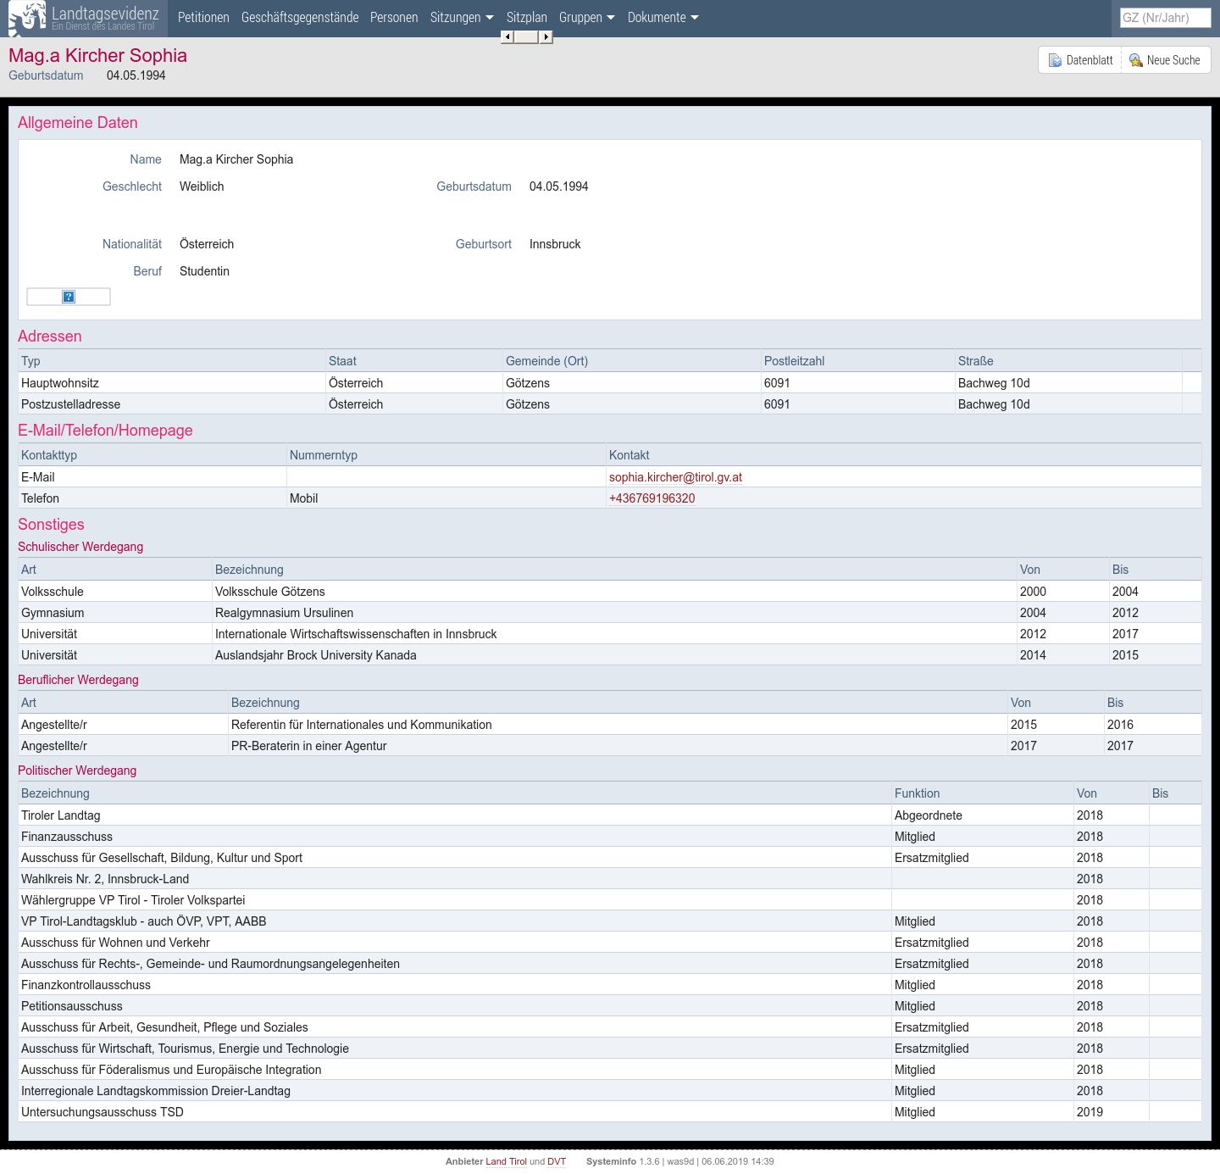Screen dimensions: 1220x1174
Task: Expand the Gruppen dropdown menu
Action: [x=587, y=17]
